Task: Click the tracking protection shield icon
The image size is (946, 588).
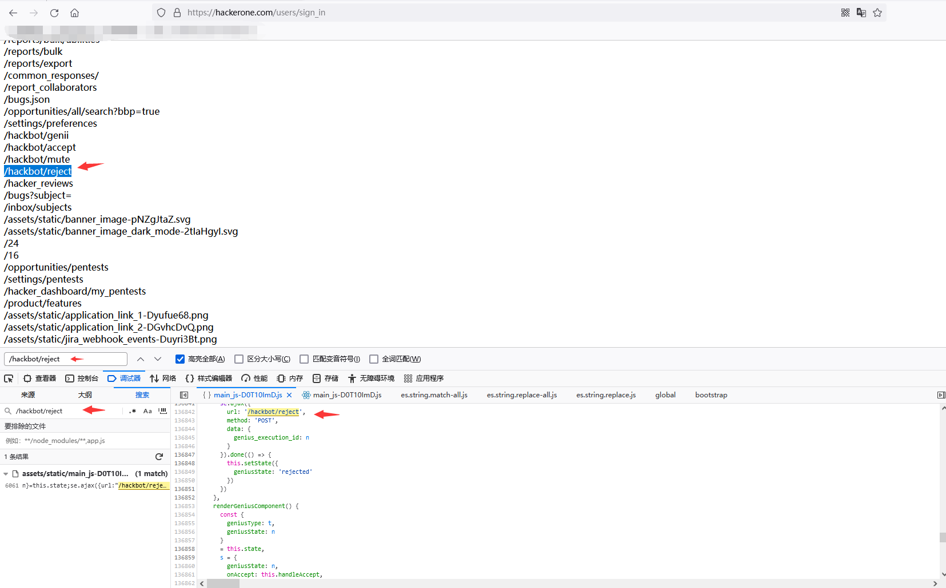Action: [161, 13]
